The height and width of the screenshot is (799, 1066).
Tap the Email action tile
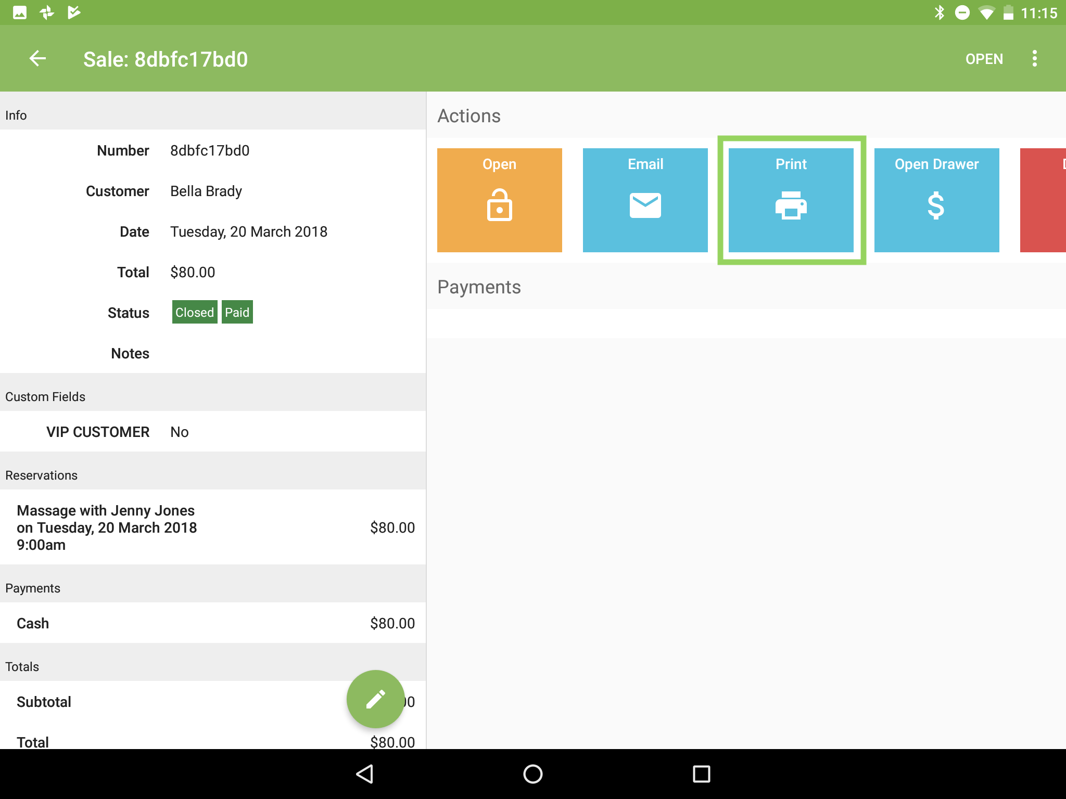645,200
